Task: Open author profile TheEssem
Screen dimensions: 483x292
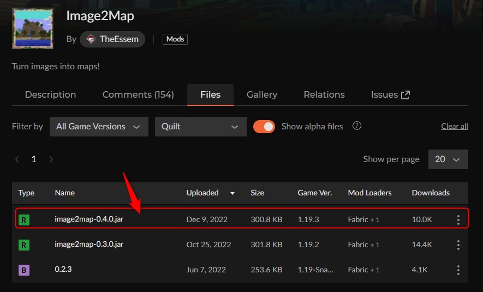Action: [x=112, y=39]
